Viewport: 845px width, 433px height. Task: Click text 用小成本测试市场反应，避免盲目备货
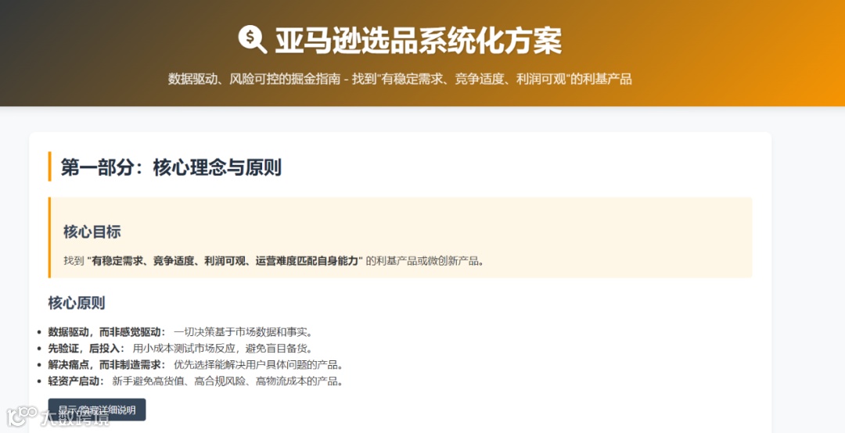222,349
